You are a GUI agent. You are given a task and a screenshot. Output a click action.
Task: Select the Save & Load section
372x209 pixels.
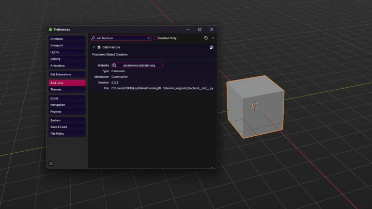click(x=67, y=127)
